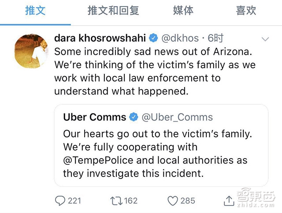Switch to the 推文 tab
This screenshot has height=213, width=282.
coord(35,11)
